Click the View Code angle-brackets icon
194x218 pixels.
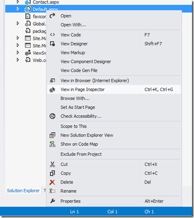point(52,34)
